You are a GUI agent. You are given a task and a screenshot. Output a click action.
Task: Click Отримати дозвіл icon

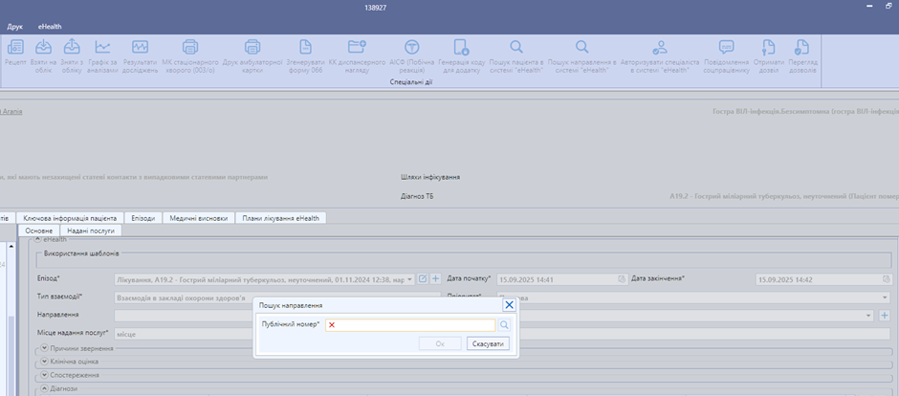(767, 48)
